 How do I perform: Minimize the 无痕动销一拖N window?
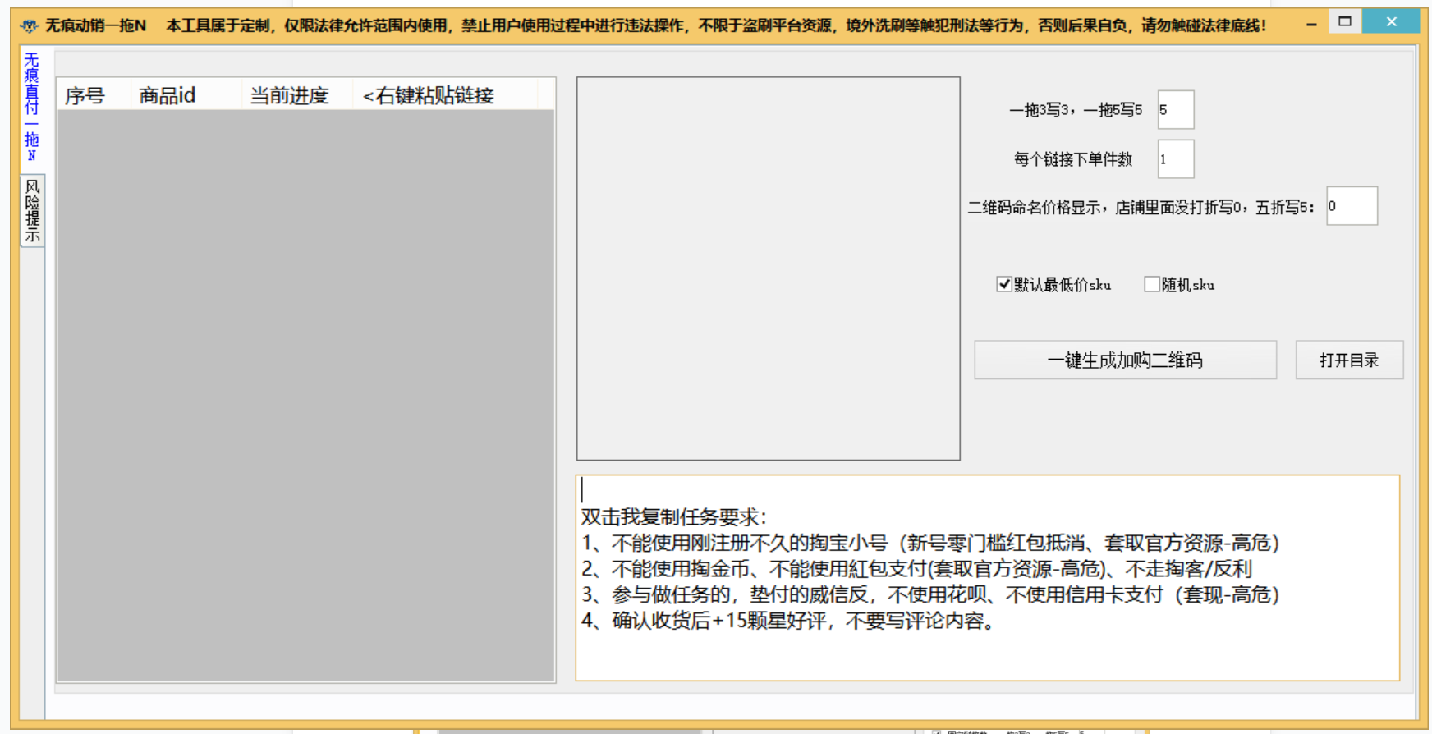[x=1311, y=24]
